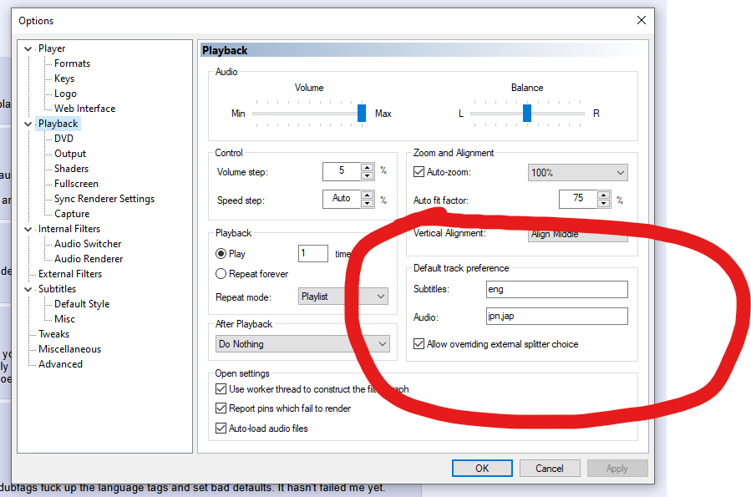751x497 pixels.
Task: Open Sync Renderer Settings page
Action: (x=104, y=199)
